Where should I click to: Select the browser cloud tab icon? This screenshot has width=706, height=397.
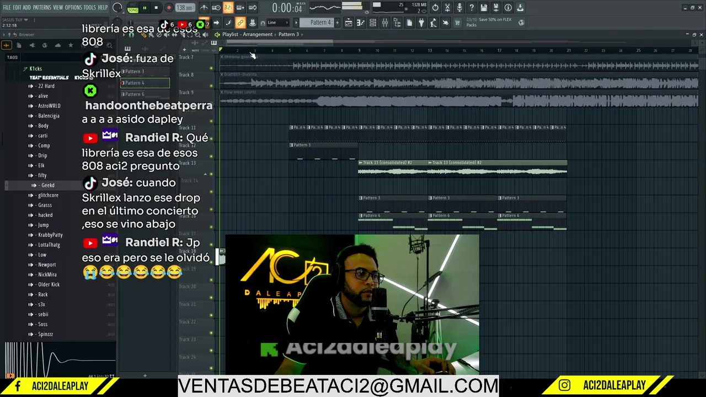click(58, 45)
